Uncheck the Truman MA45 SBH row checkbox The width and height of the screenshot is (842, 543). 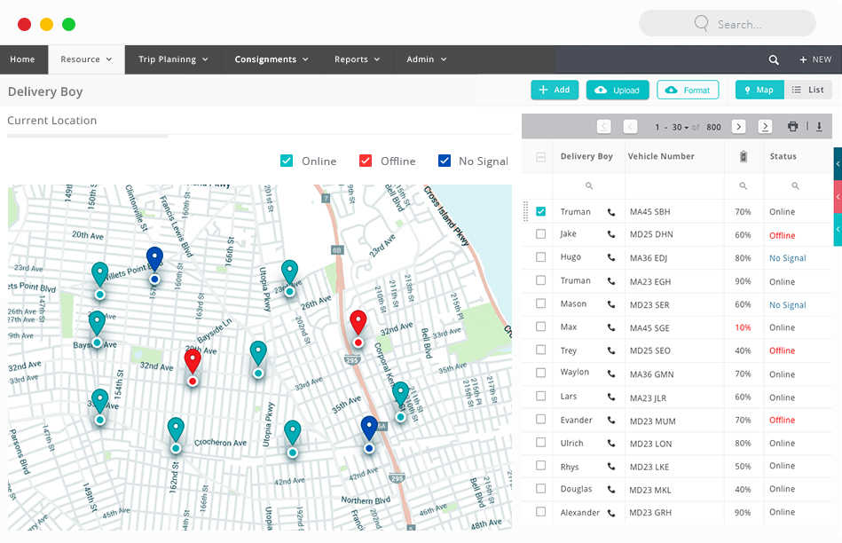pyautogui.click(x=540, y=212)
